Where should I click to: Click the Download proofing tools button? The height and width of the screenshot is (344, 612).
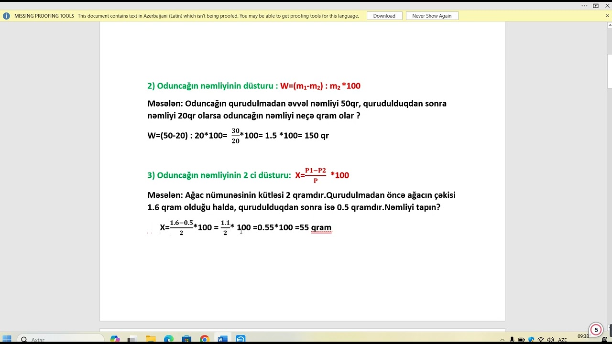point(384,16)
